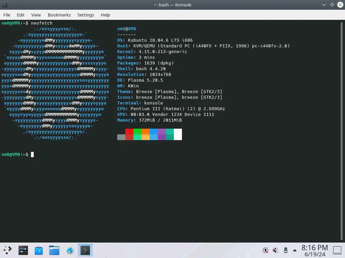Click the "3 mins" uptime value
The image size is (345, 258).
pos(147,57)
